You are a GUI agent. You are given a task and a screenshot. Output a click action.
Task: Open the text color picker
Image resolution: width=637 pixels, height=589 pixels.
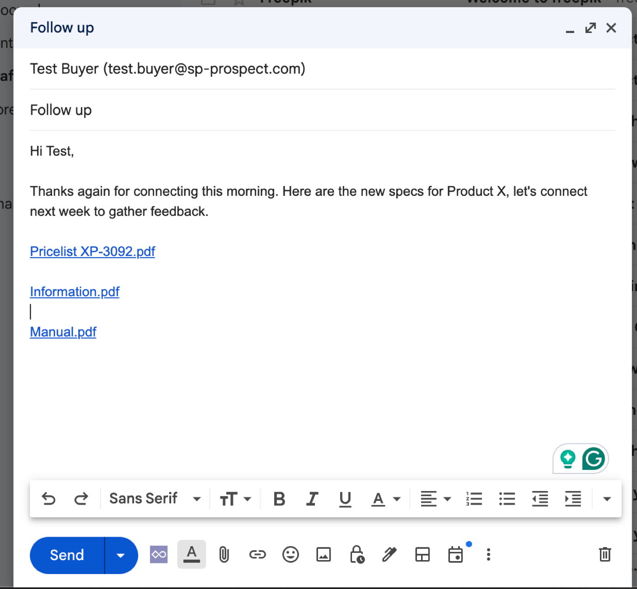386,499
